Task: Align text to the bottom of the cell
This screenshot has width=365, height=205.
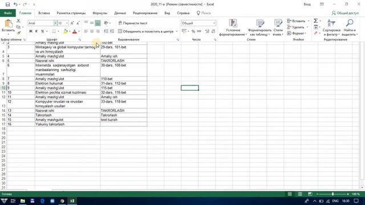Action: click(x=98, y=23)
